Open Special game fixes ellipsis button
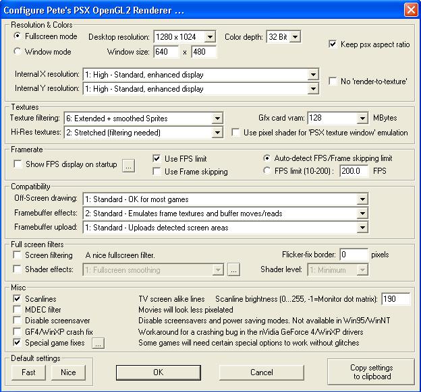 coord(98,344)
